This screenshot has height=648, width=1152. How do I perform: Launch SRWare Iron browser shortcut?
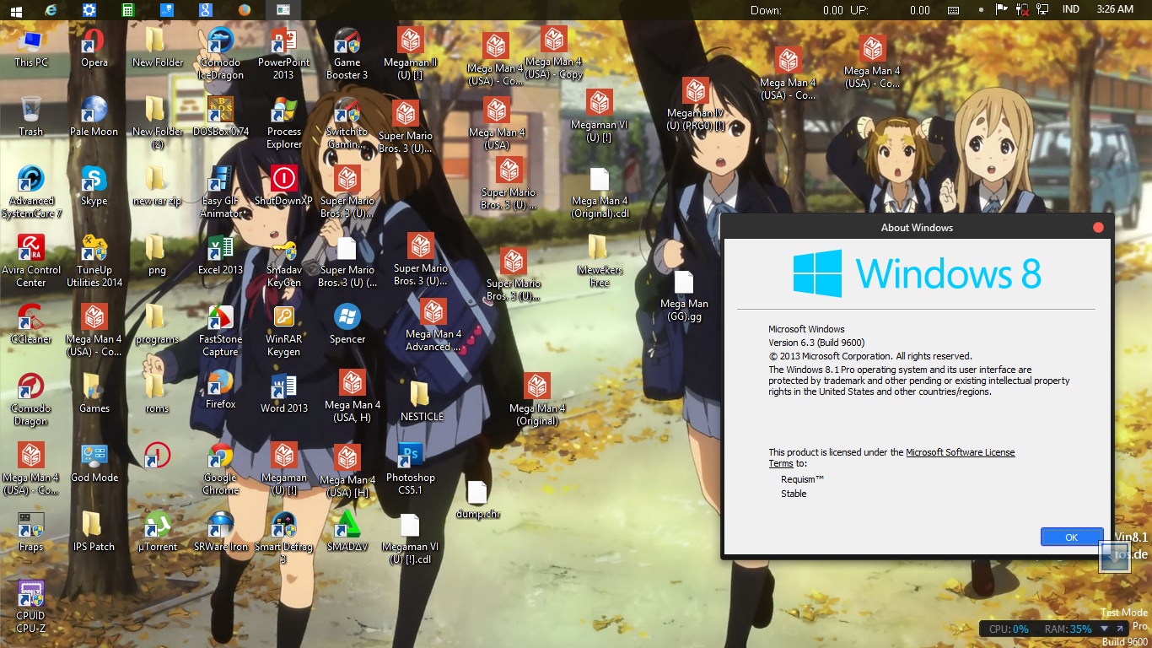pyautogui.click(x=221, y=532)
